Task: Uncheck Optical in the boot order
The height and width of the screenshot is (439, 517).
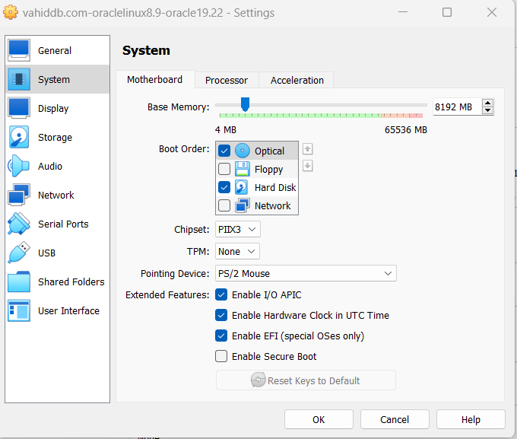Action: (224, 151)
